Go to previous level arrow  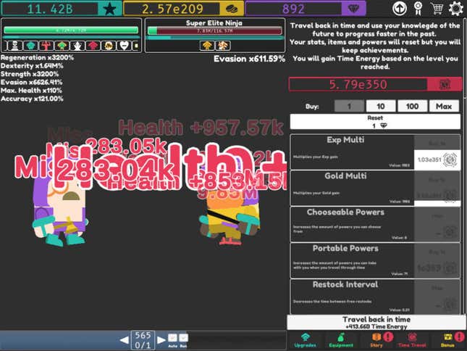pyautogui.click(x=125, y=340)
